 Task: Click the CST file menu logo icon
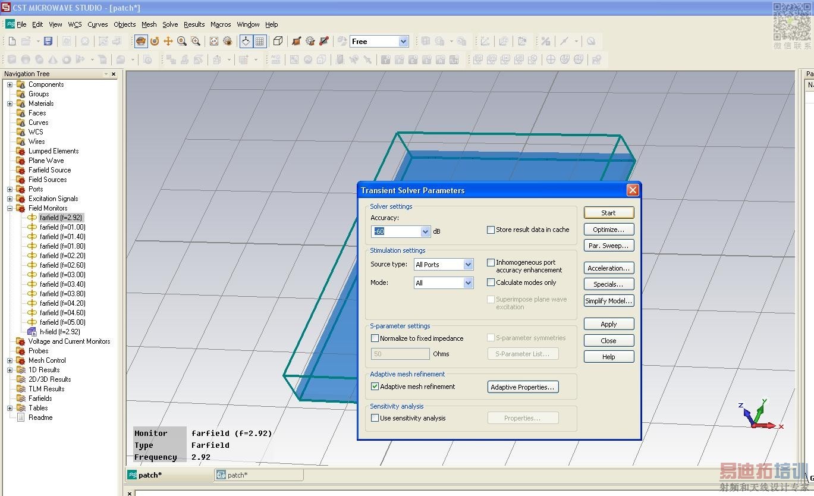pyautogui.click(x=10, y=24)
